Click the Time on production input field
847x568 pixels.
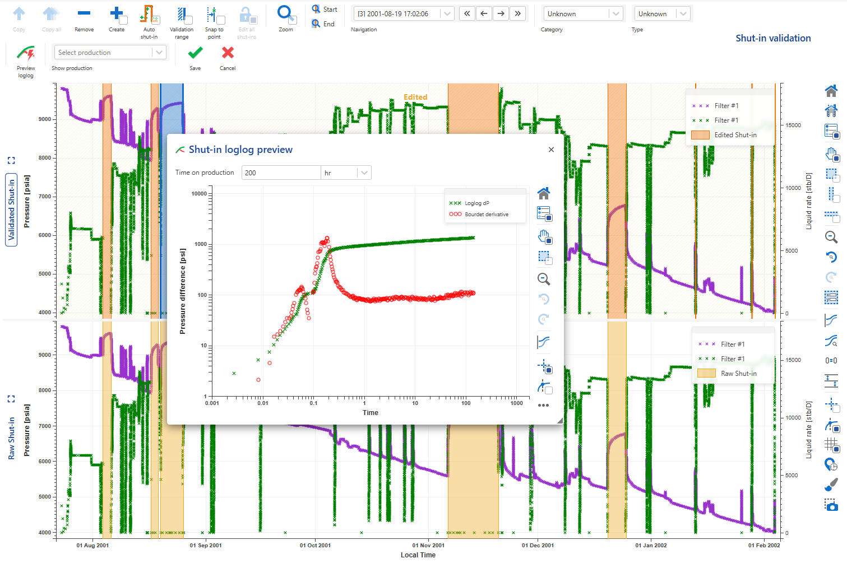click(281, 173)
